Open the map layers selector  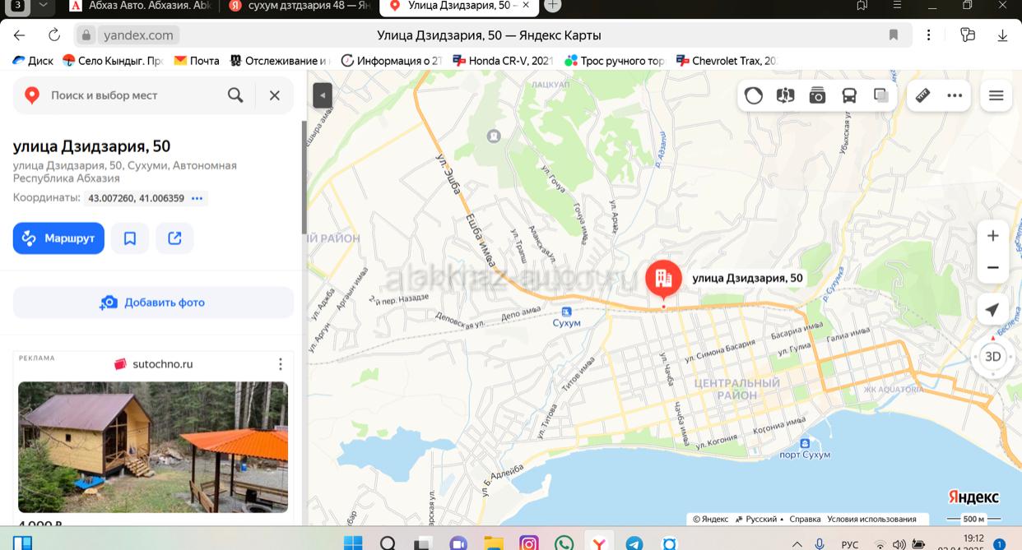(x=881, y=95)
